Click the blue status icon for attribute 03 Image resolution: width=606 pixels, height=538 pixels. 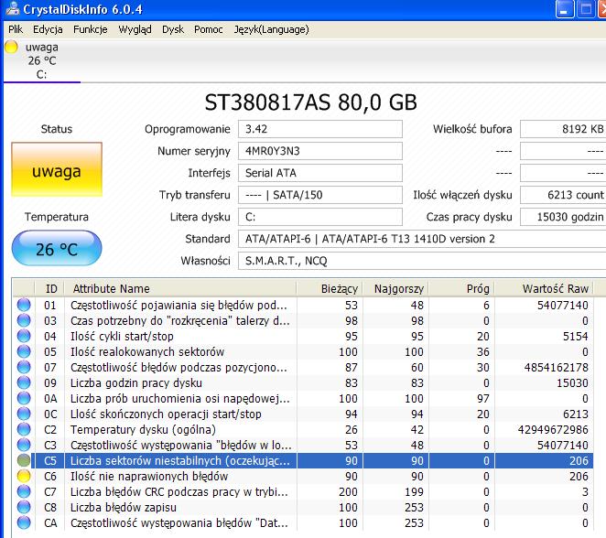[24, 320]
